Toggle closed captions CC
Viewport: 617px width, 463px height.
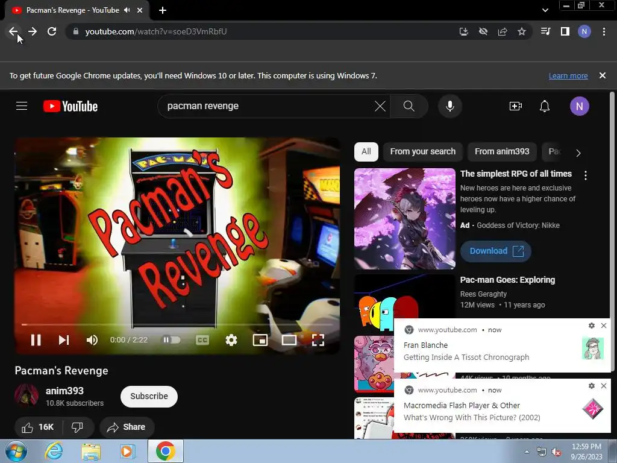tap(202, 340)
